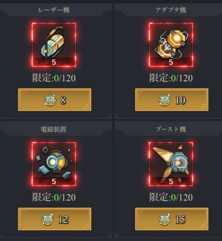Image resolution: width=222 pixels, height=241 pixels.
Task: Purchase 電磁装置 for 12 coins
Action: pyautogui.click(x=55, y=219)
